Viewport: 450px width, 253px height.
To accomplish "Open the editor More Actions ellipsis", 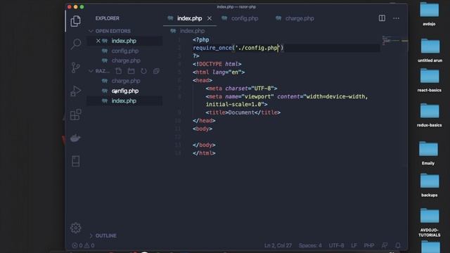I will (x=396, y=18).
